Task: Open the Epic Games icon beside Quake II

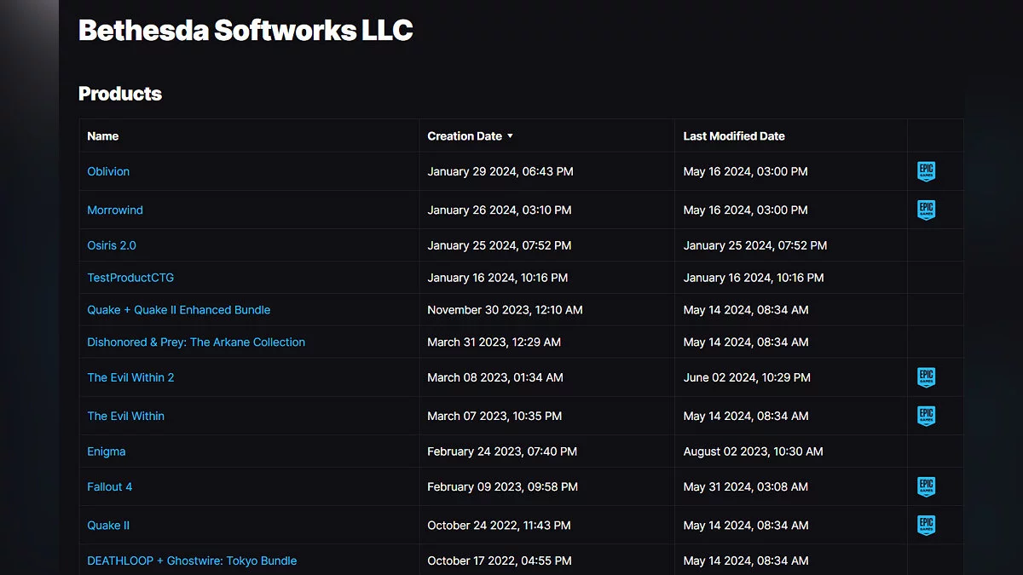Action: click(926, 525)
